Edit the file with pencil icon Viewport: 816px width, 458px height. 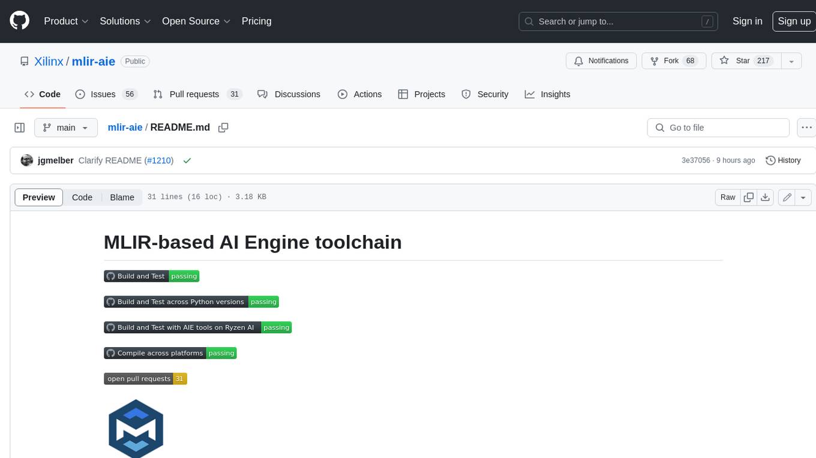pos(787,197)
